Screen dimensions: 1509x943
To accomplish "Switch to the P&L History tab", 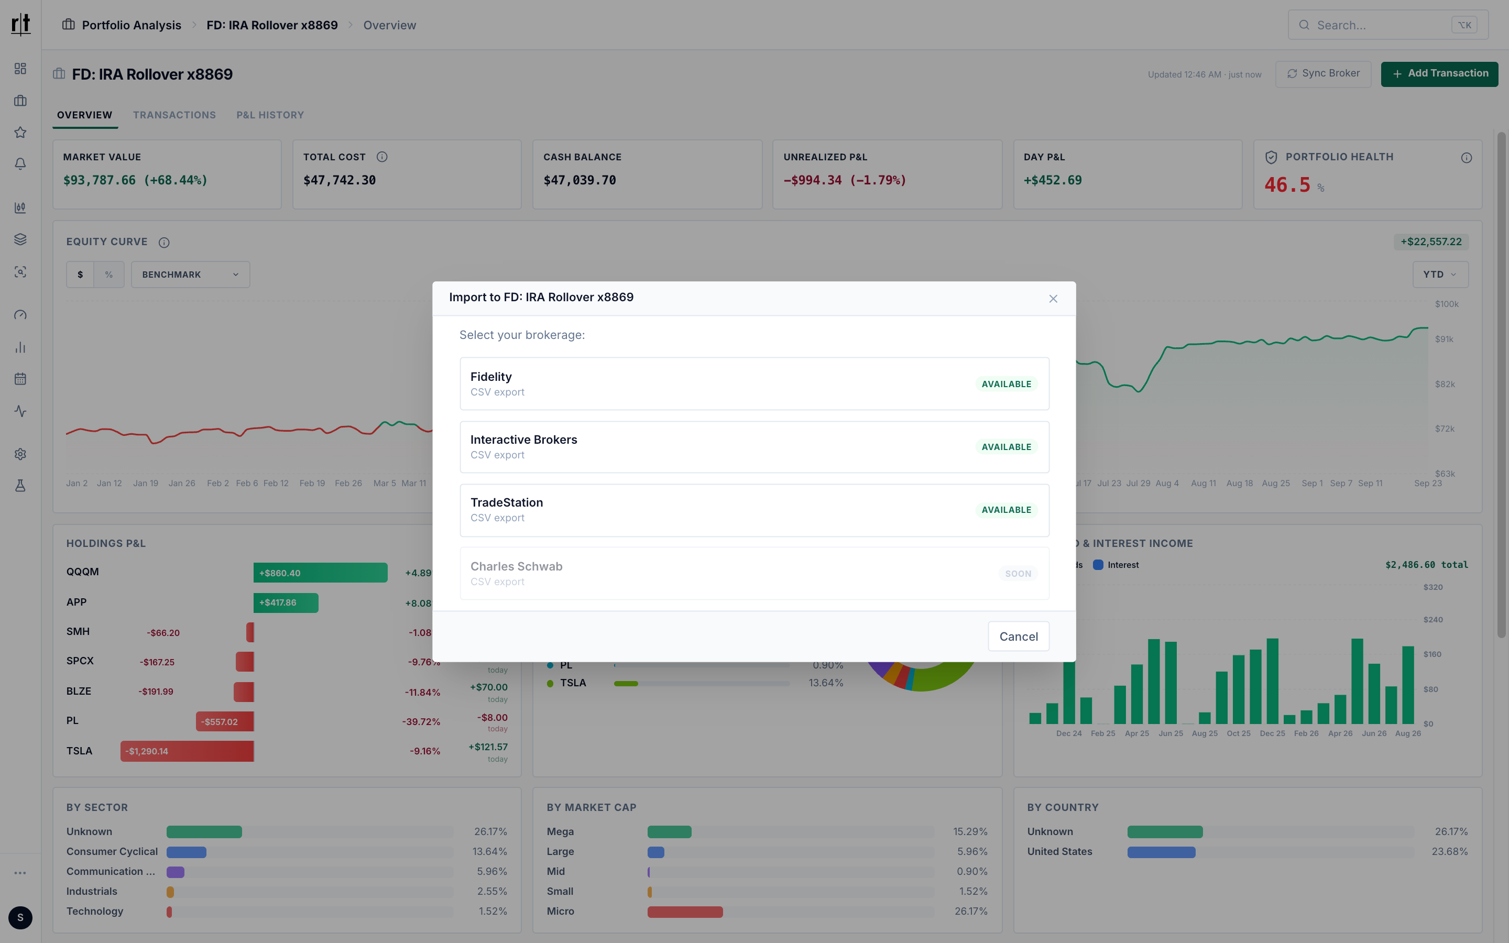I will 270,115.
